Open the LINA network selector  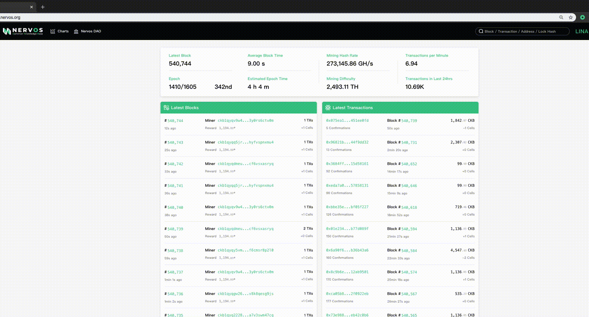(582, 31)
